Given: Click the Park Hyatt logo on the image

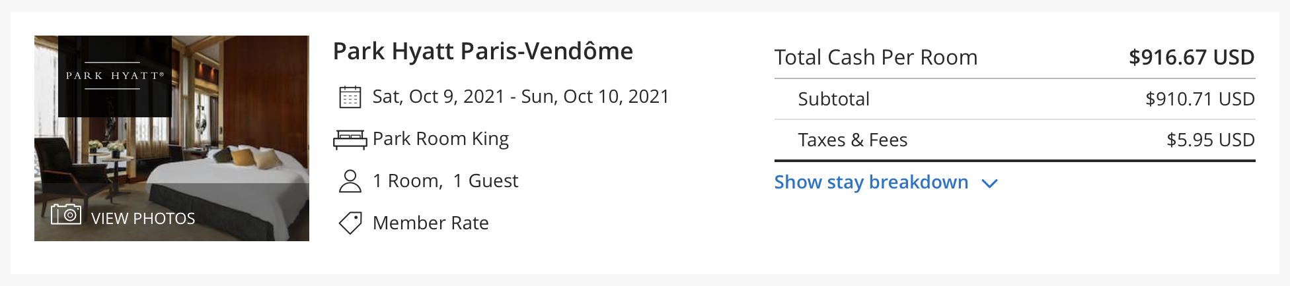Looking at the screenshot, I should pyautogui.click(x=115, y=76).
